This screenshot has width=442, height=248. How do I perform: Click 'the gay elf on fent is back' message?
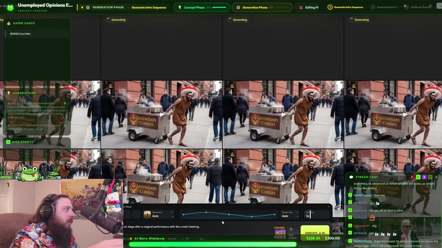click(x=386, y=210)
